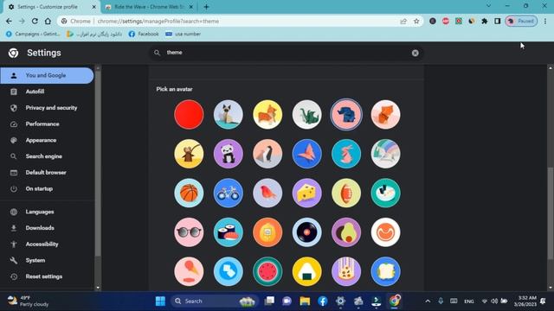Open System settings

[x=47, y=261]
